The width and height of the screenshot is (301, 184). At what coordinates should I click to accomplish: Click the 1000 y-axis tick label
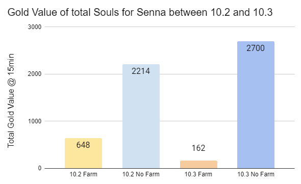point(35,121)
